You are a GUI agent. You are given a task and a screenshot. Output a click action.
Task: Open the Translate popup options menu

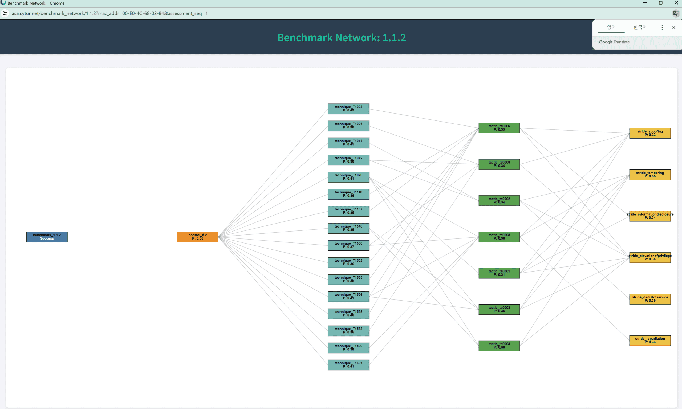coord(662,27)
